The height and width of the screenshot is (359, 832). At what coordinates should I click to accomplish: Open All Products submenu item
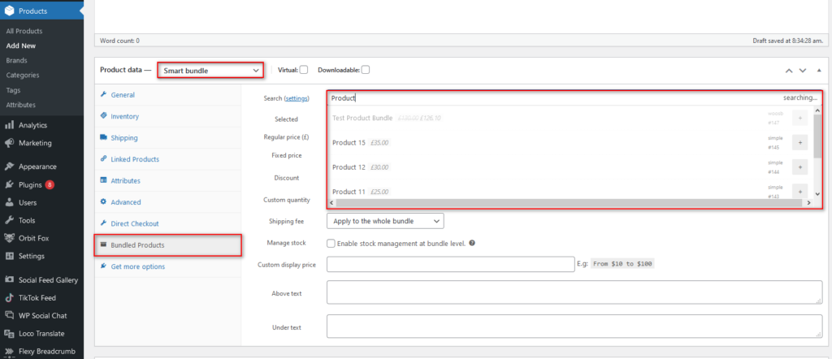(24, 32)
